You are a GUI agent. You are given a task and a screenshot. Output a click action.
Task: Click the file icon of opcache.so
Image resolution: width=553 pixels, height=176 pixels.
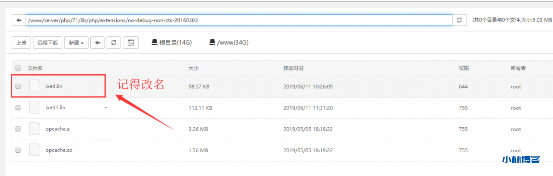click(x=35, y=150)
